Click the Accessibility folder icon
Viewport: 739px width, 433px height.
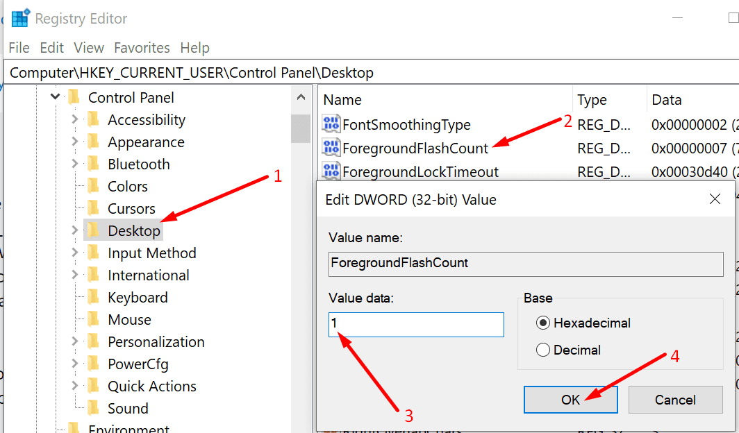click(x=93, y=119)
